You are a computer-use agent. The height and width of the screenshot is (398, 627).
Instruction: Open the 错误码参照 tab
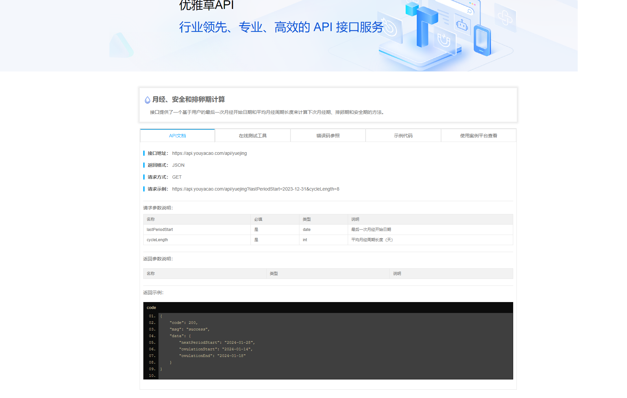pos(328,136)
